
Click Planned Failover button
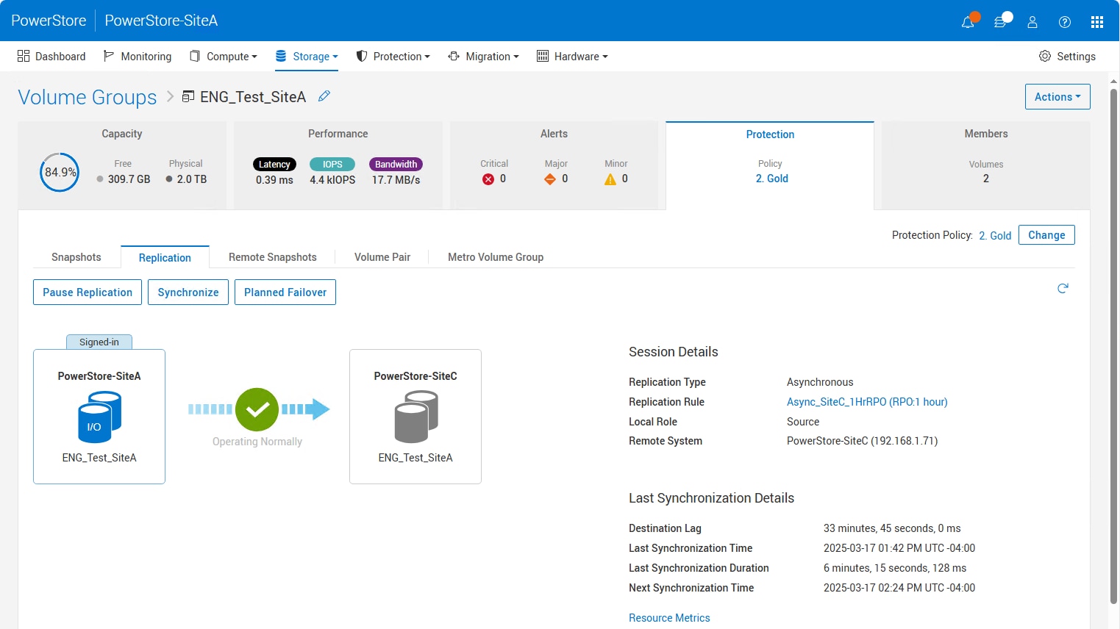(x=285, y=292)
